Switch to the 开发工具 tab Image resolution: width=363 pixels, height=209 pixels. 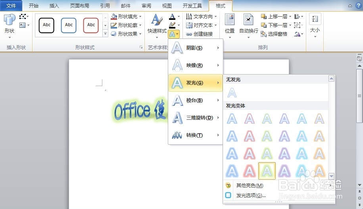click(192, 6)
